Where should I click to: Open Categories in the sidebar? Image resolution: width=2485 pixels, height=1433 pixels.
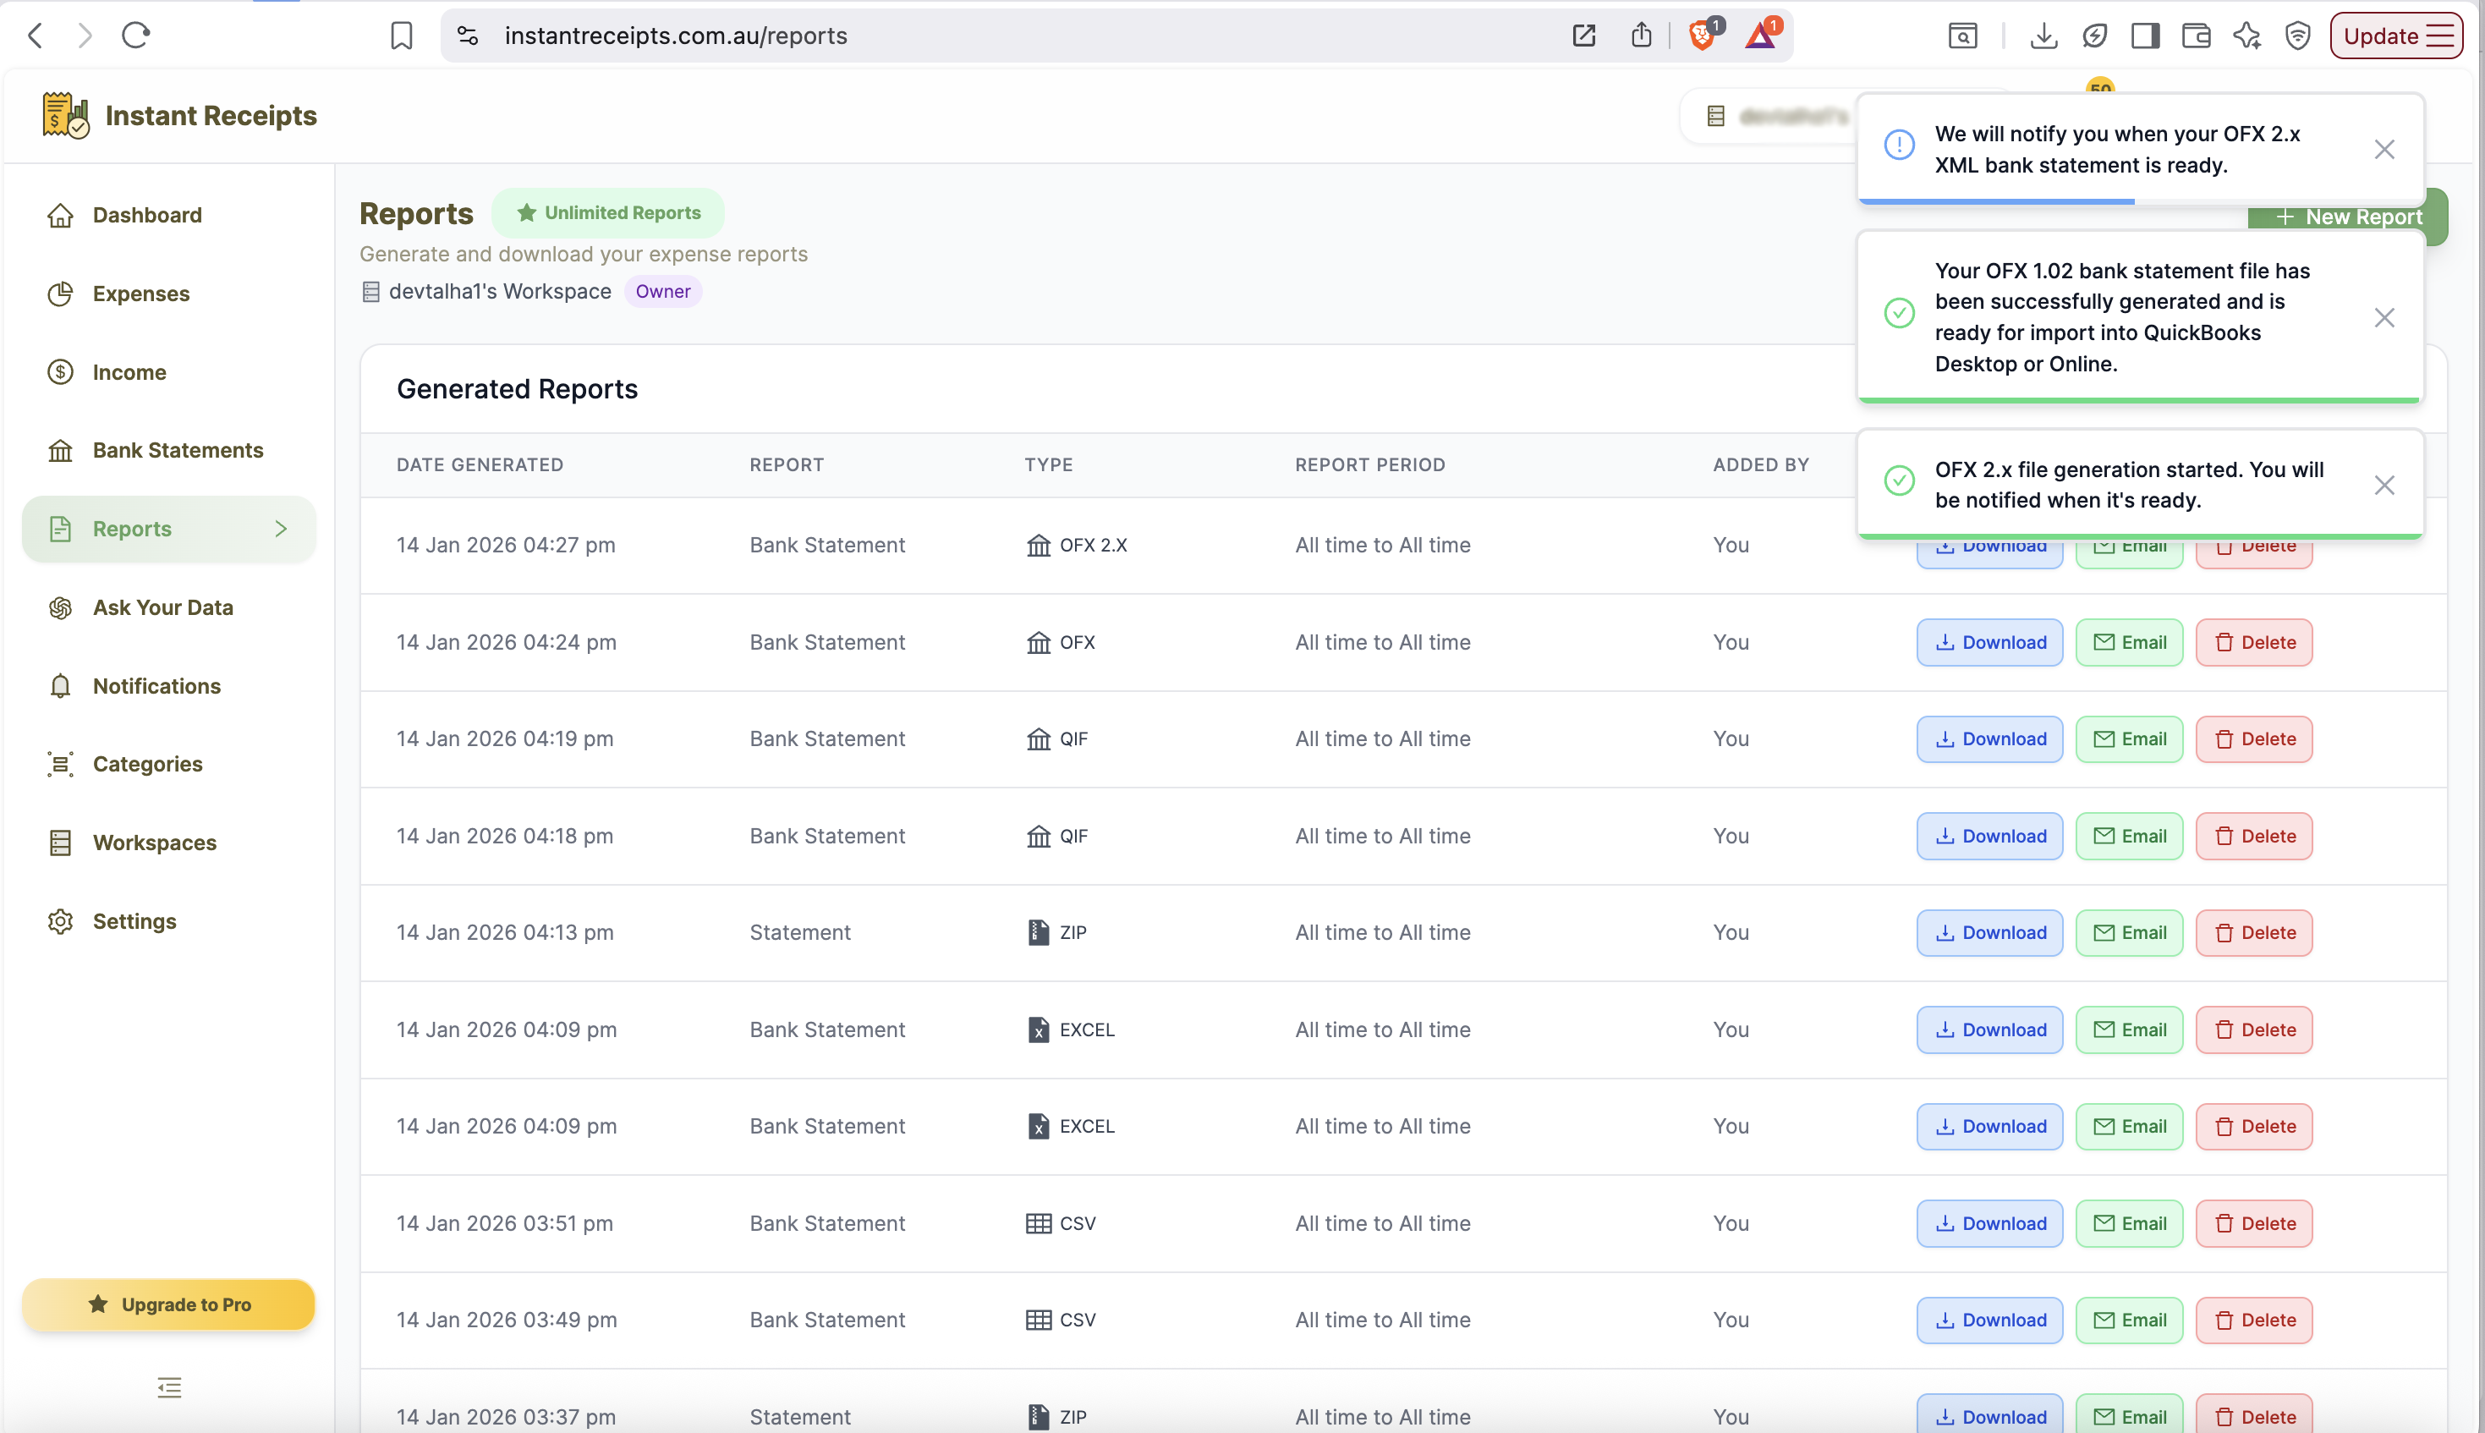169,764
